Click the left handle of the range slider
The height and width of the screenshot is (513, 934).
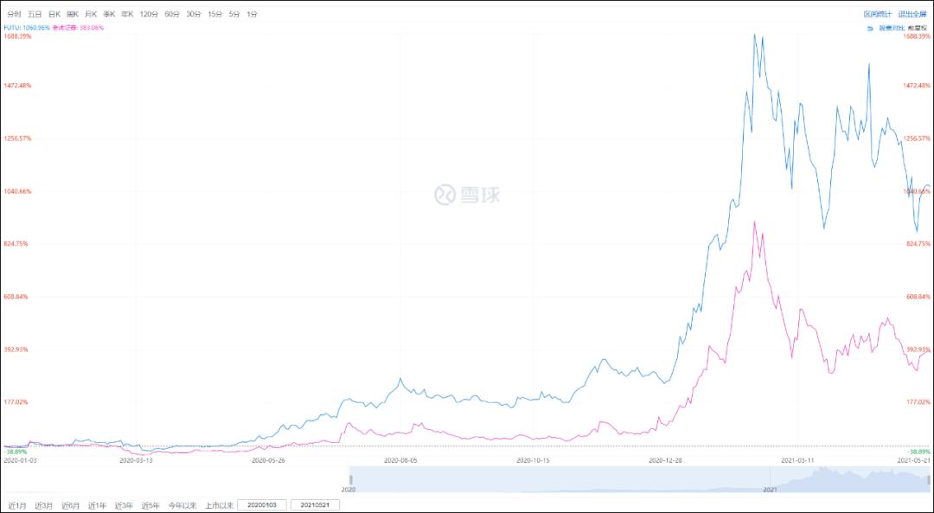tap(351, 479)
